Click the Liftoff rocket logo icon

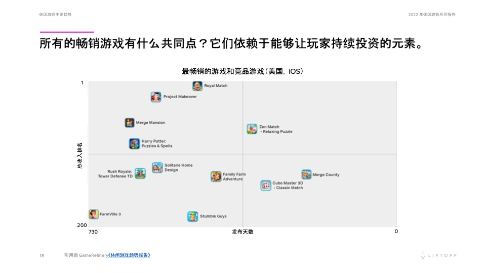click(x=422, y=255)
